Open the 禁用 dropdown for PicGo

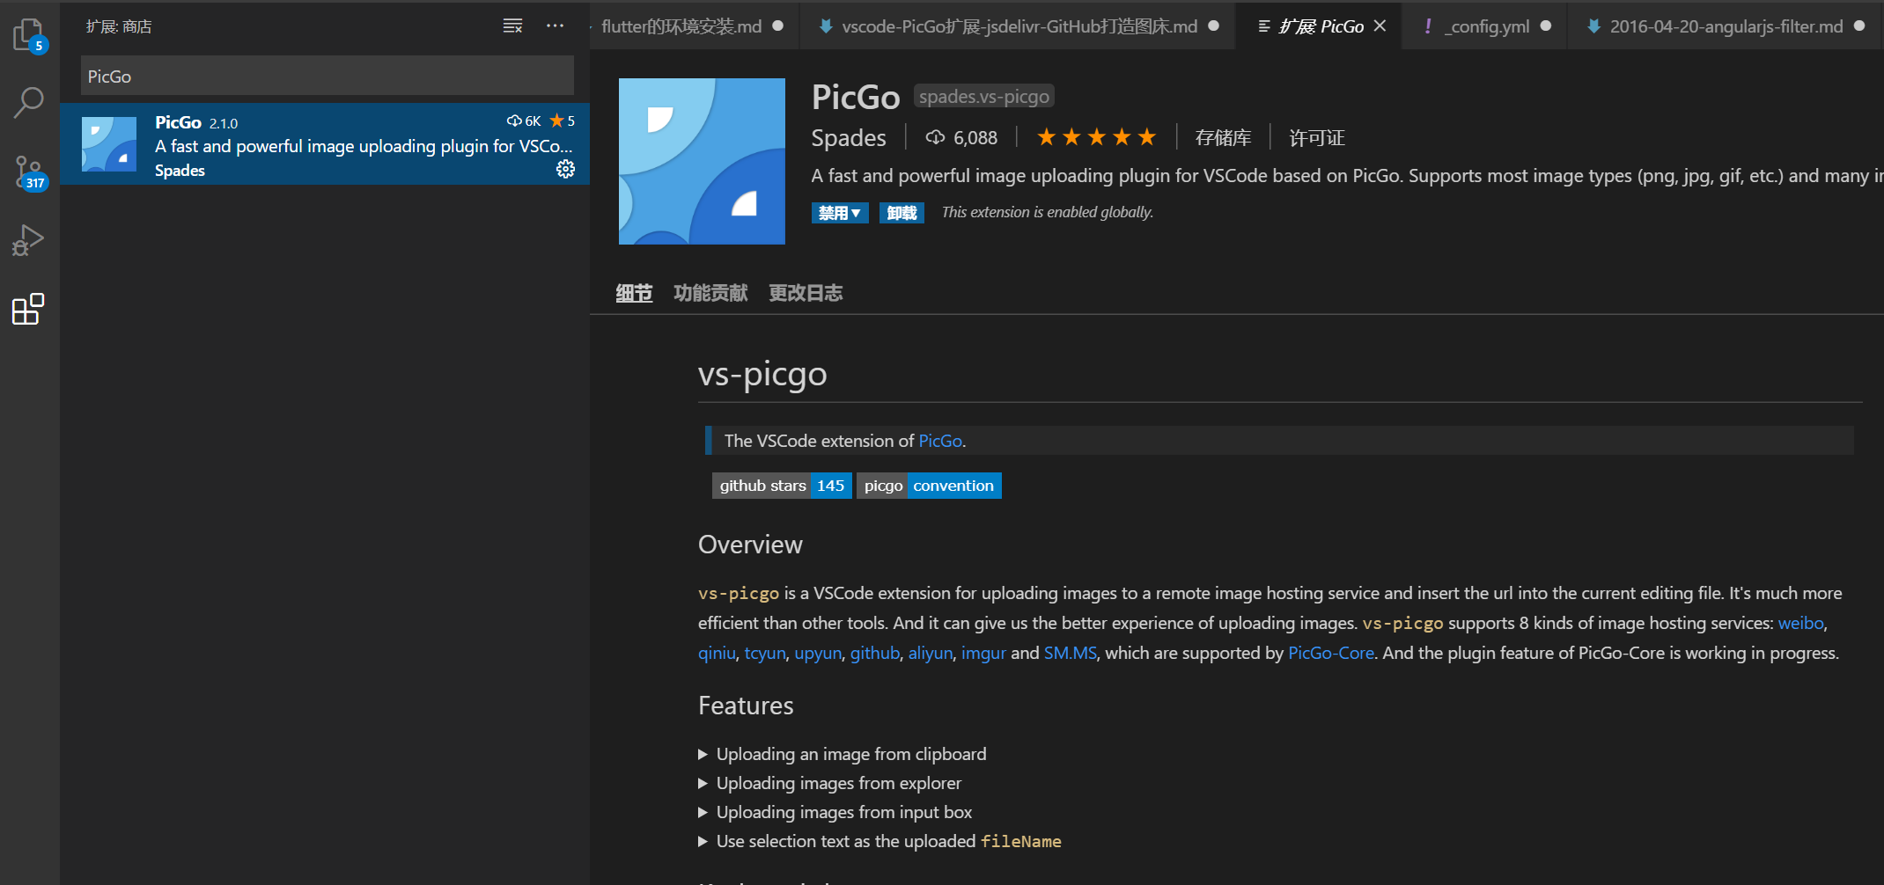coord(840,213)
